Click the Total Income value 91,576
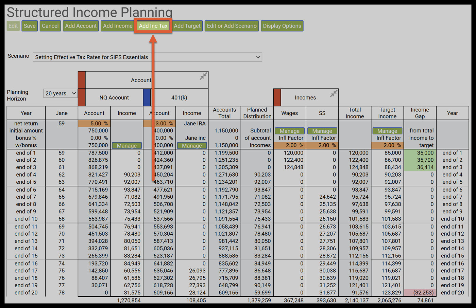The height and width of the screenshot is (308, 476). pyautogui.click(x=360, y=293)
